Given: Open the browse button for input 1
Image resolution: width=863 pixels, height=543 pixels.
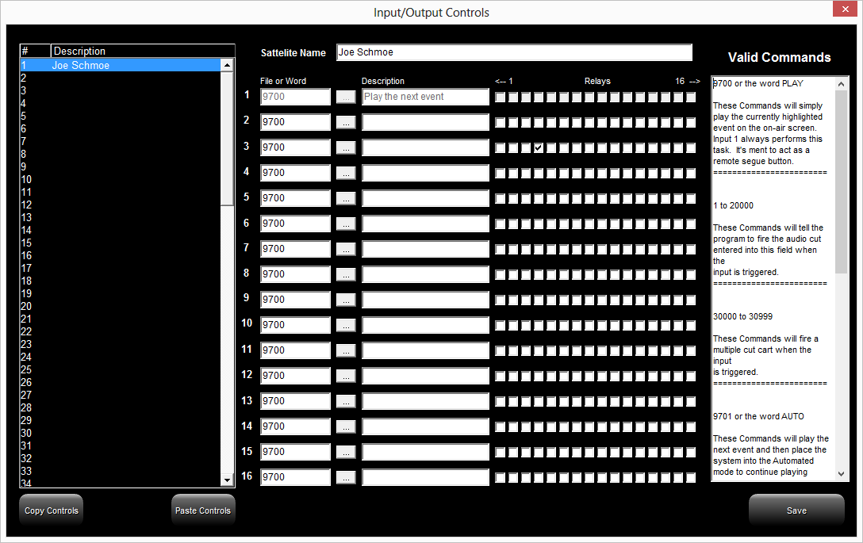Looking at the screenshot, I should point(346,97).
